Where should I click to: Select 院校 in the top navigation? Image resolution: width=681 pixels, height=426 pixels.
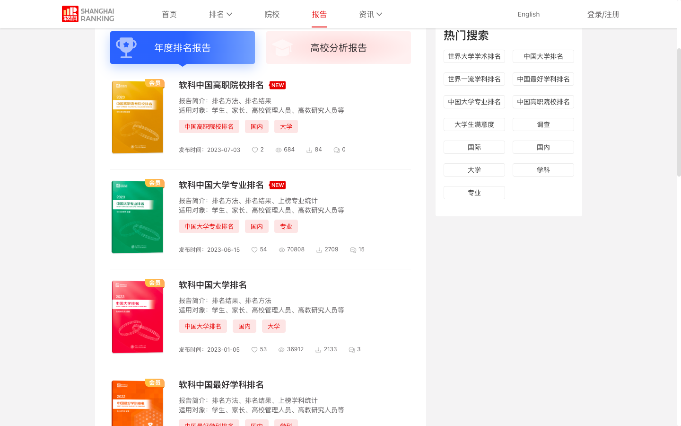coord(272,14)
